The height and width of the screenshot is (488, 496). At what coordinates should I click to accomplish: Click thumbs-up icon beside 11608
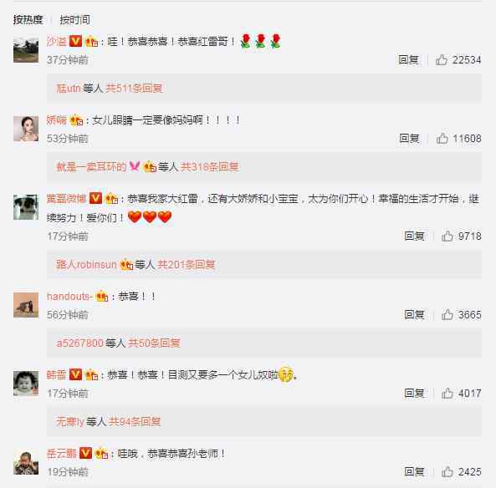point(442,139)
